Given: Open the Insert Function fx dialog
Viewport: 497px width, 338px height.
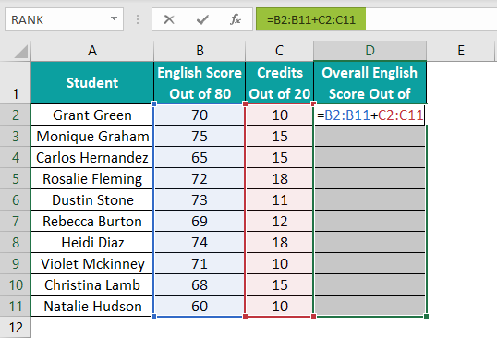Looking at the screenshot, I should (236, 19).
